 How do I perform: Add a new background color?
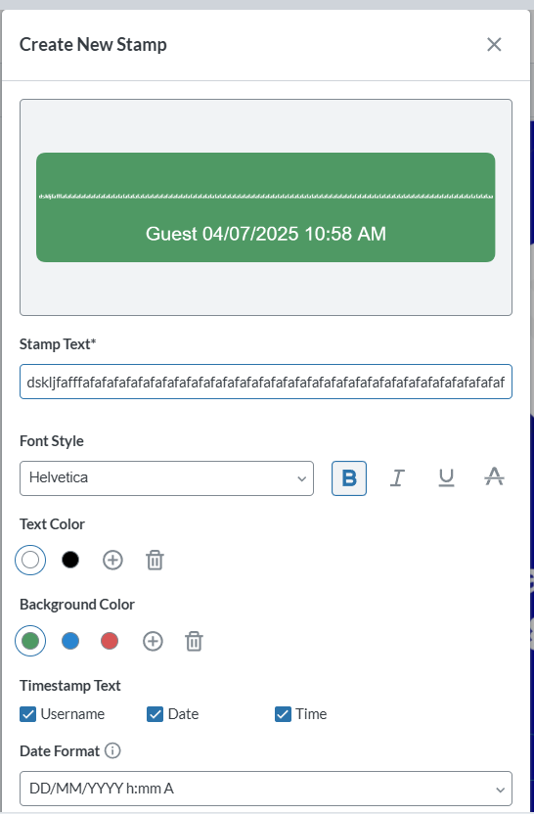click(153, 641)
